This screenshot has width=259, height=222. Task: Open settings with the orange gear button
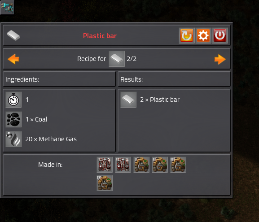pos(203,35)
